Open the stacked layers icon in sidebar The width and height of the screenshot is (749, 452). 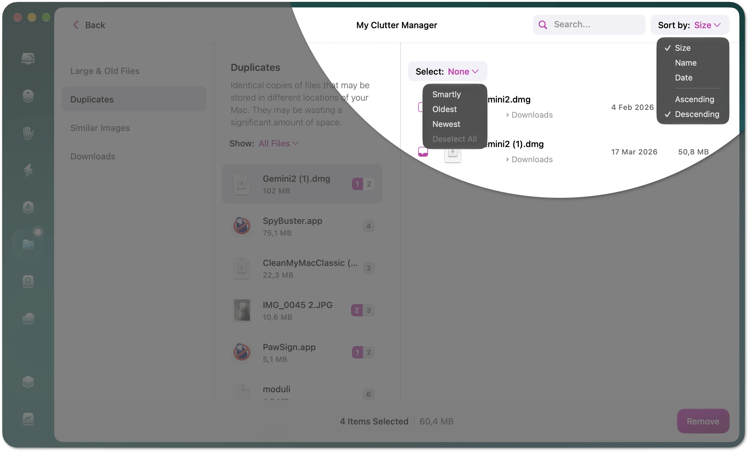click(x=28, y=382)
